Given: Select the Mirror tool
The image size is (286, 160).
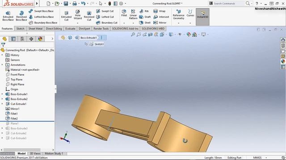Looking at the screenshot, I should [160, 23].
